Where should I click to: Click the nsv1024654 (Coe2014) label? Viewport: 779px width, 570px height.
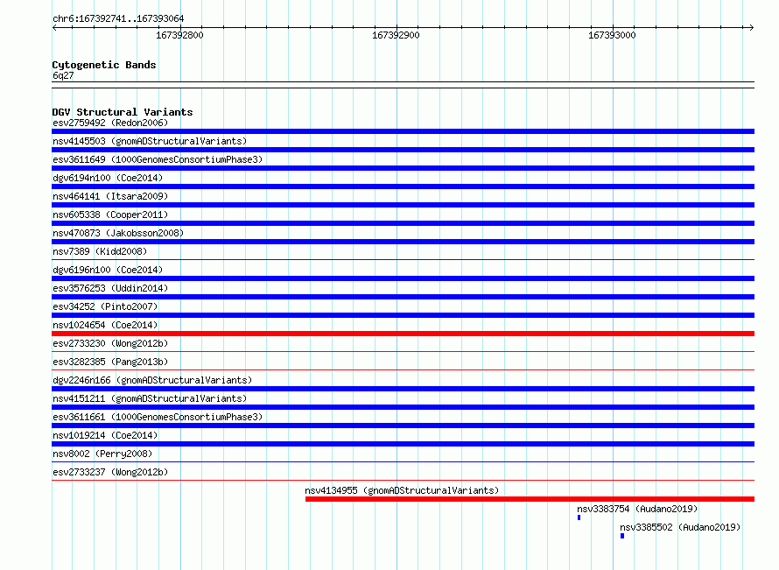pos(105,325)
